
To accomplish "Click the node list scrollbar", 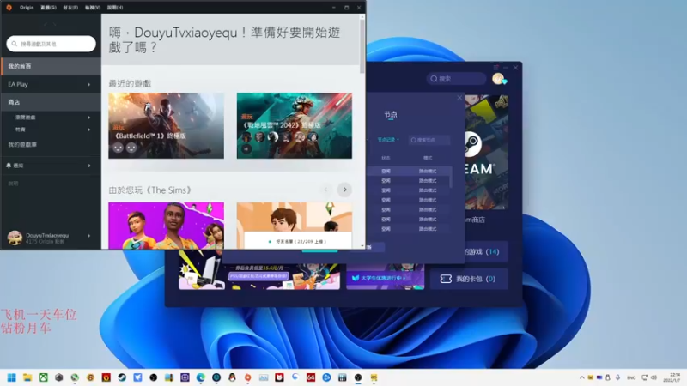I will pyautogui.click(x=450, y=178).
